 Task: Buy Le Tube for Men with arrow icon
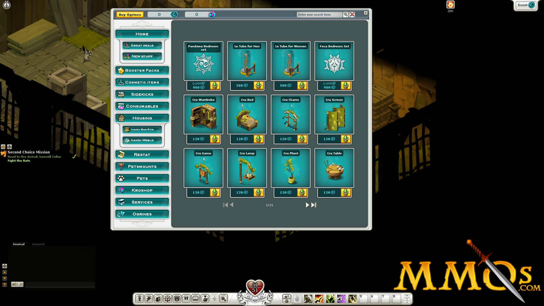(259, 85)
